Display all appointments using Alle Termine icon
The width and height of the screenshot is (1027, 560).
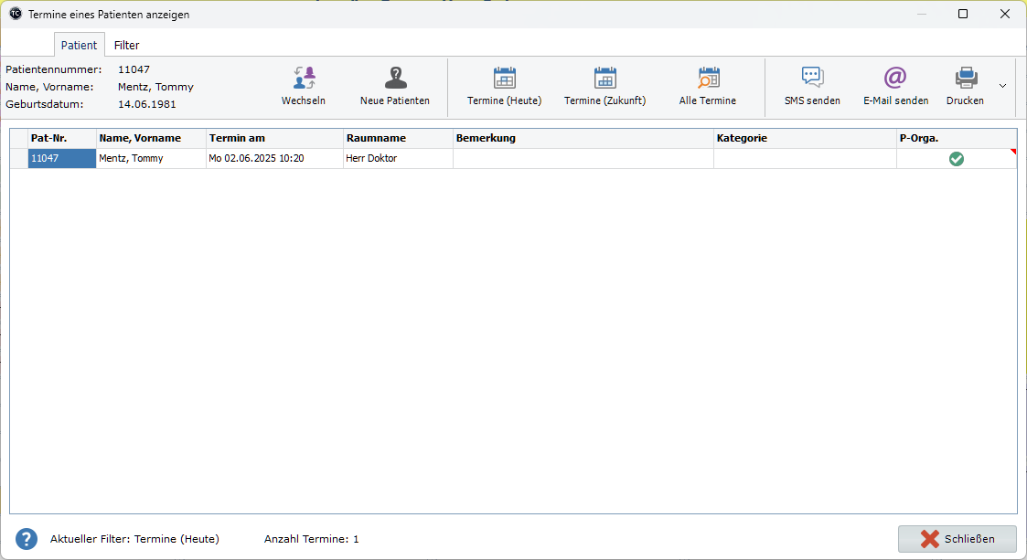coord(707,79)
